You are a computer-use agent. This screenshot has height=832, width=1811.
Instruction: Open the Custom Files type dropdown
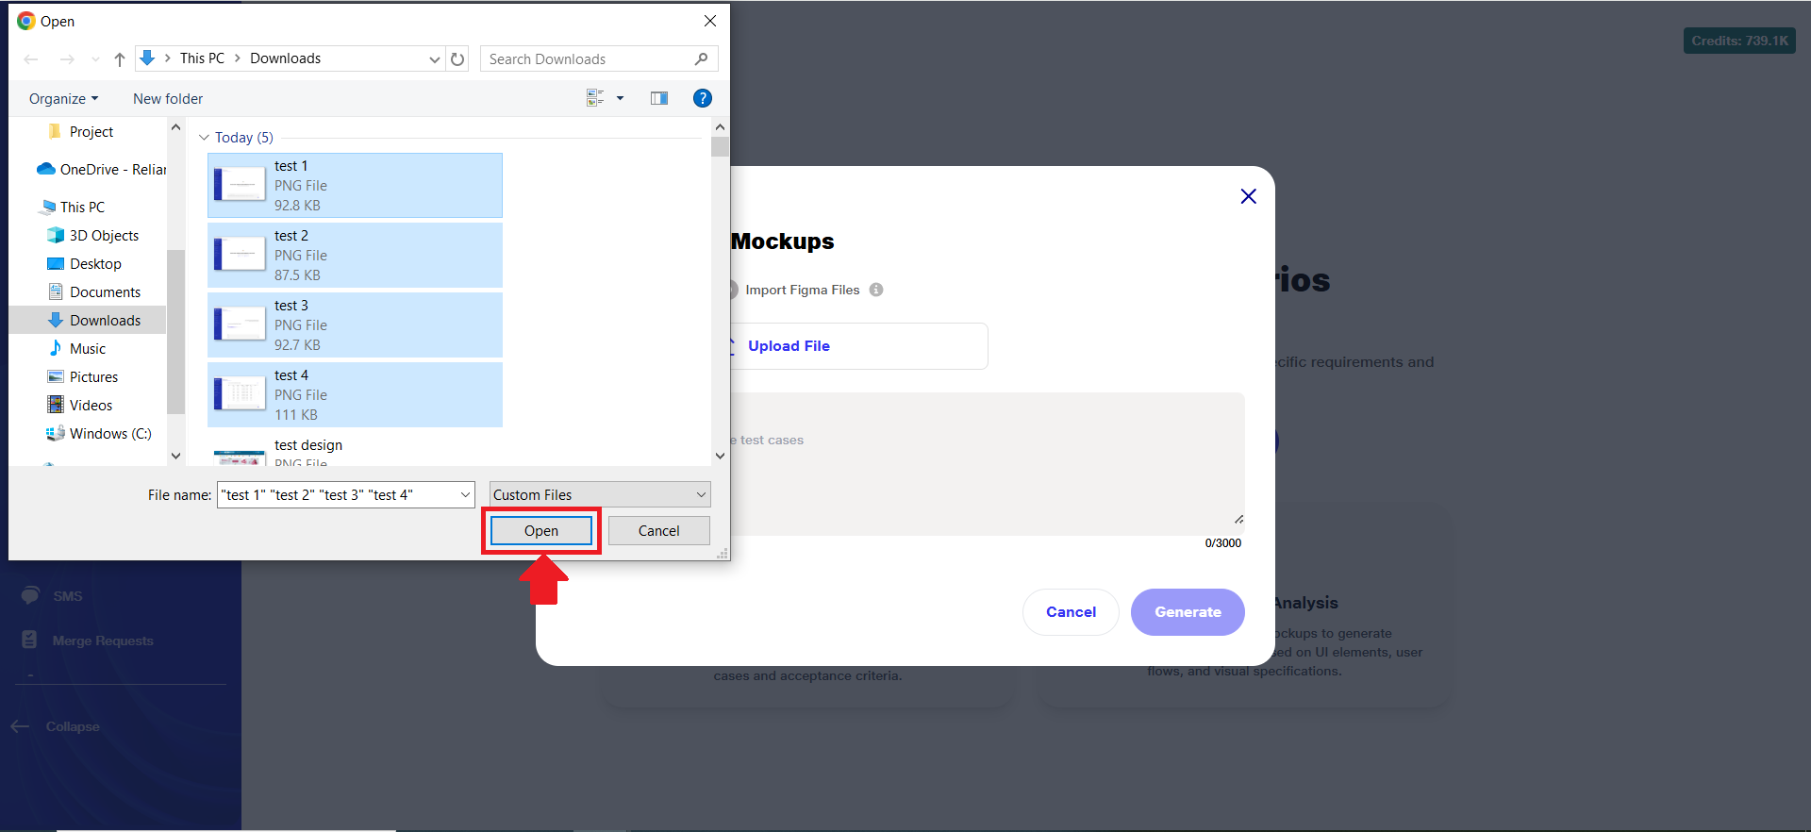(x=599, y=494)
